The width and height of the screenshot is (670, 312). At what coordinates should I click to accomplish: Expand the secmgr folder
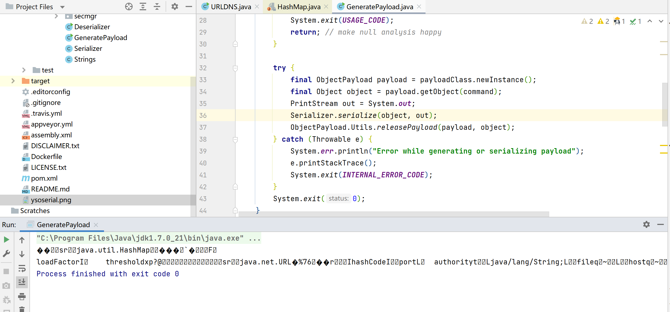point(56,16)
